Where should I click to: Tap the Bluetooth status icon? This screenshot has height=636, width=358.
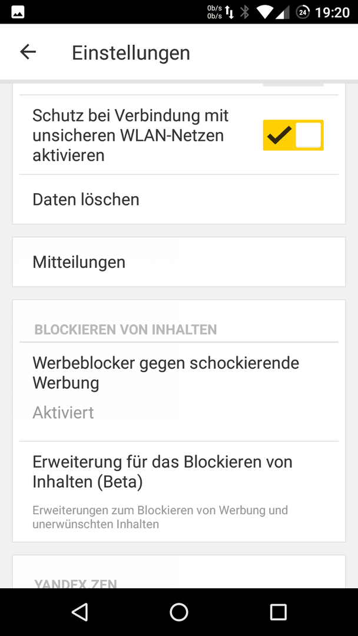244,12
